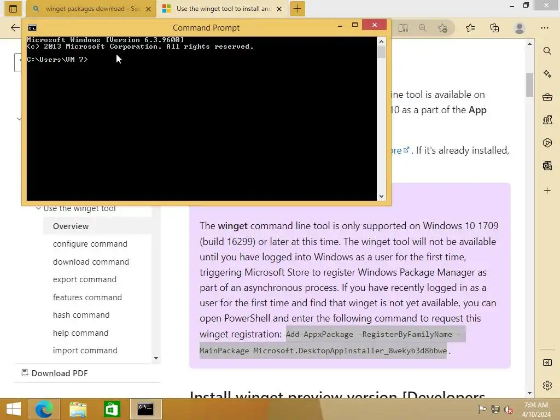Open the Edge sidebar search icon
Image resolution: width=560 pixels, height=420 pixels.
[x=547, y=51]
